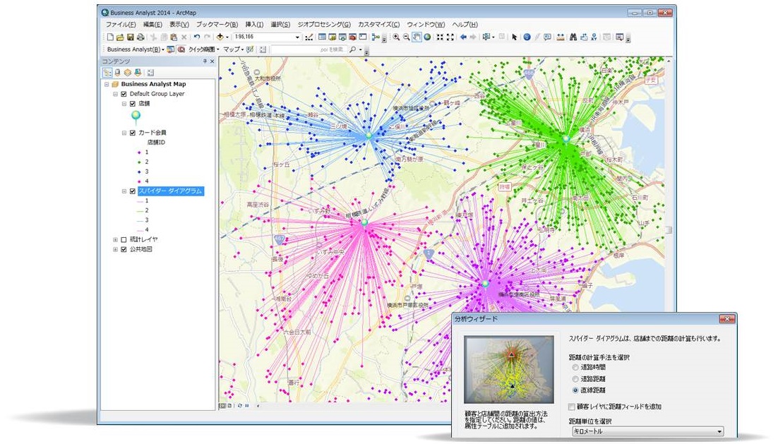Screen dimensions: 778x444
Task: Select the Zoom In tool
Action: click(x=397, y=37)
